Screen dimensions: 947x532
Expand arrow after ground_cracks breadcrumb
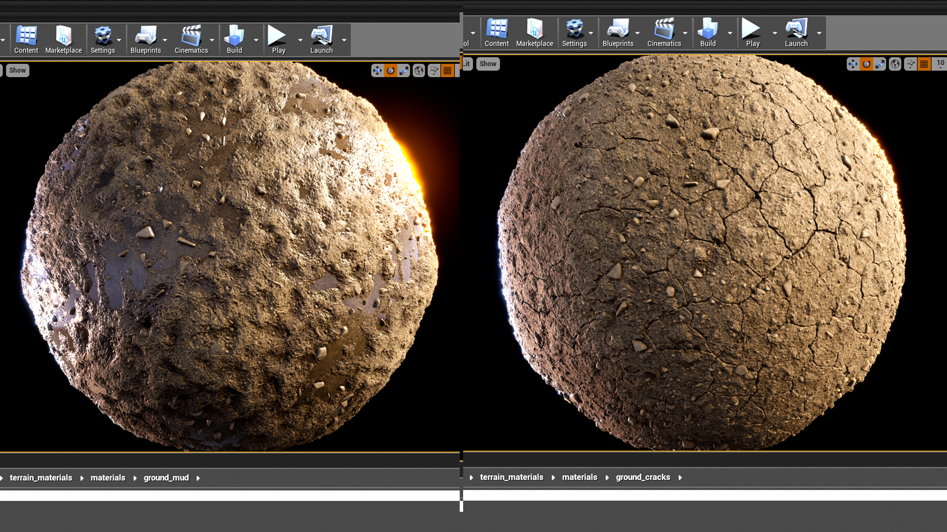coord(680,478)
